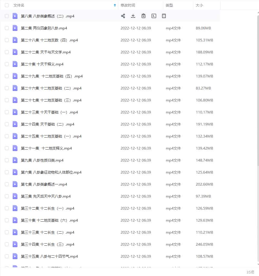Click the video icon beside 第三十五集
259x276 pixels.
coord(15,256)
